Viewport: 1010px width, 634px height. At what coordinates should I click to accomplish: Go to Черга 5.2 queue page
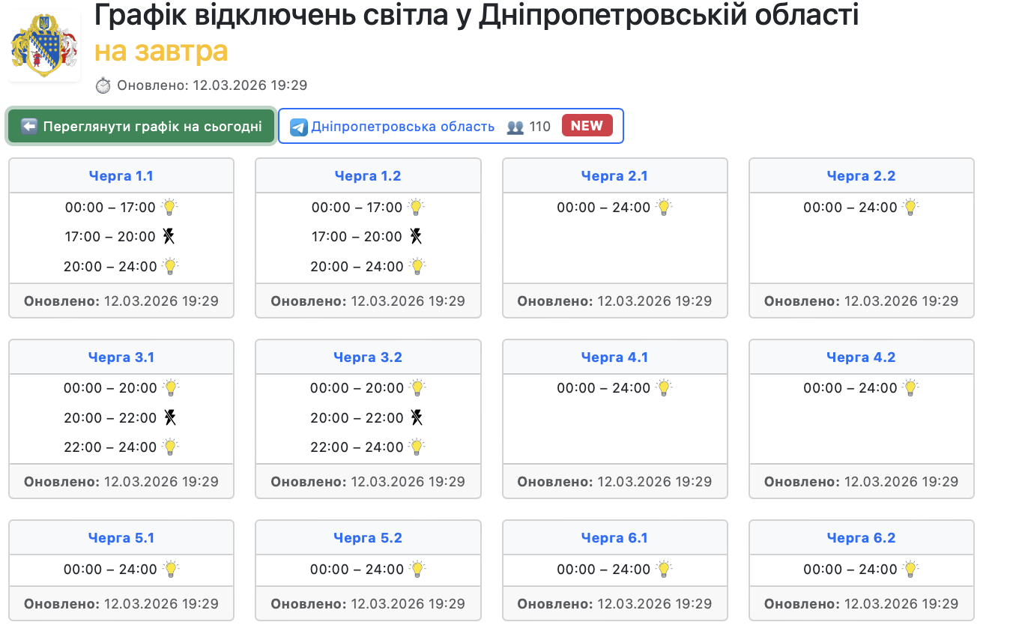pos(368,538)
